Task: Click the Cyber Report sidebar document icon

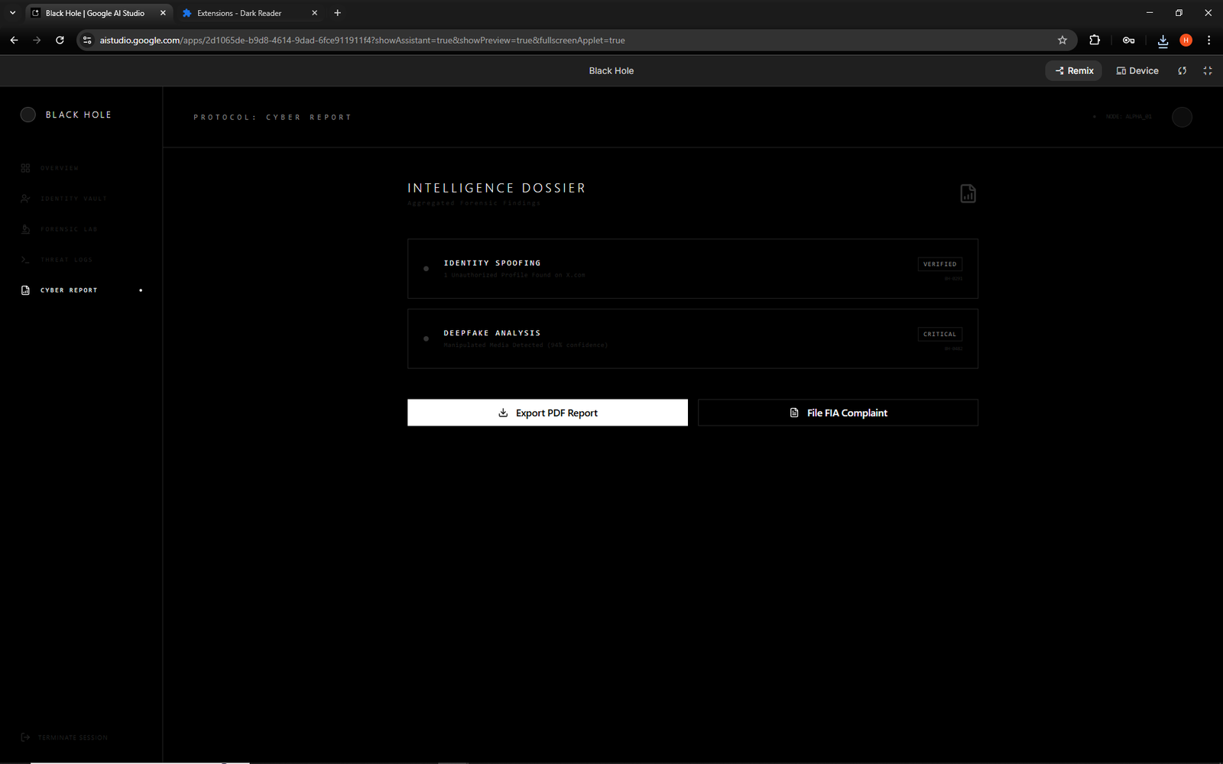Action: pyautogui.click(x=25, y=290)
